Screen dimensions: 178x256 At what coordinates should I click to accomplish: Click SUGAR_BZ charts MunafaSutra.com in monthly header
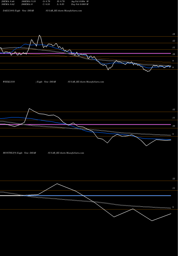coord(66,153)
